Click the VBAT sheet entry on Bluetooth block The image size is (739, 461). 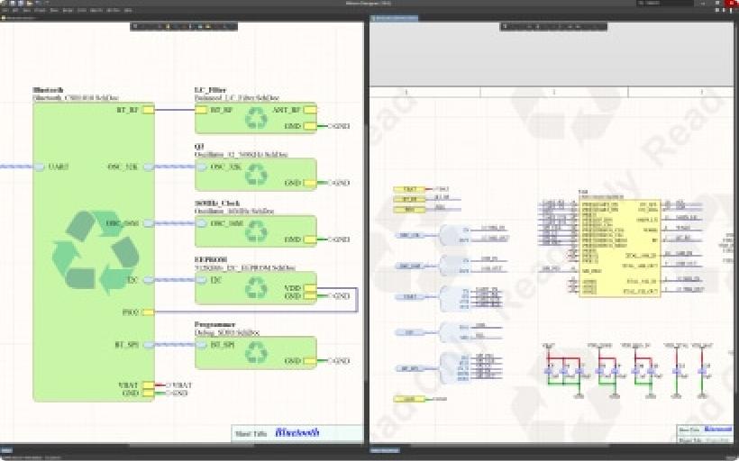[148, 384]
